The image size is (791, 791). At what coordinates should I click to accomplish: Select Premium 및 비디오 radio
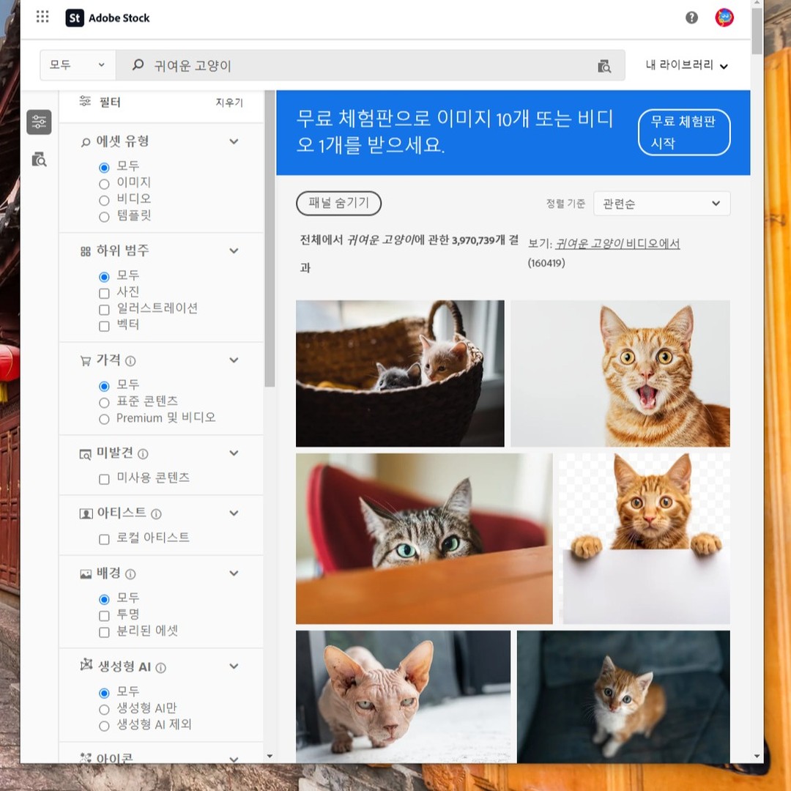[x=104, y=419]
